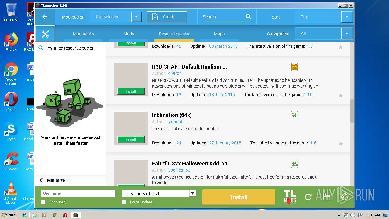Open author Alvtron link
389x219 pixels.
175,73
